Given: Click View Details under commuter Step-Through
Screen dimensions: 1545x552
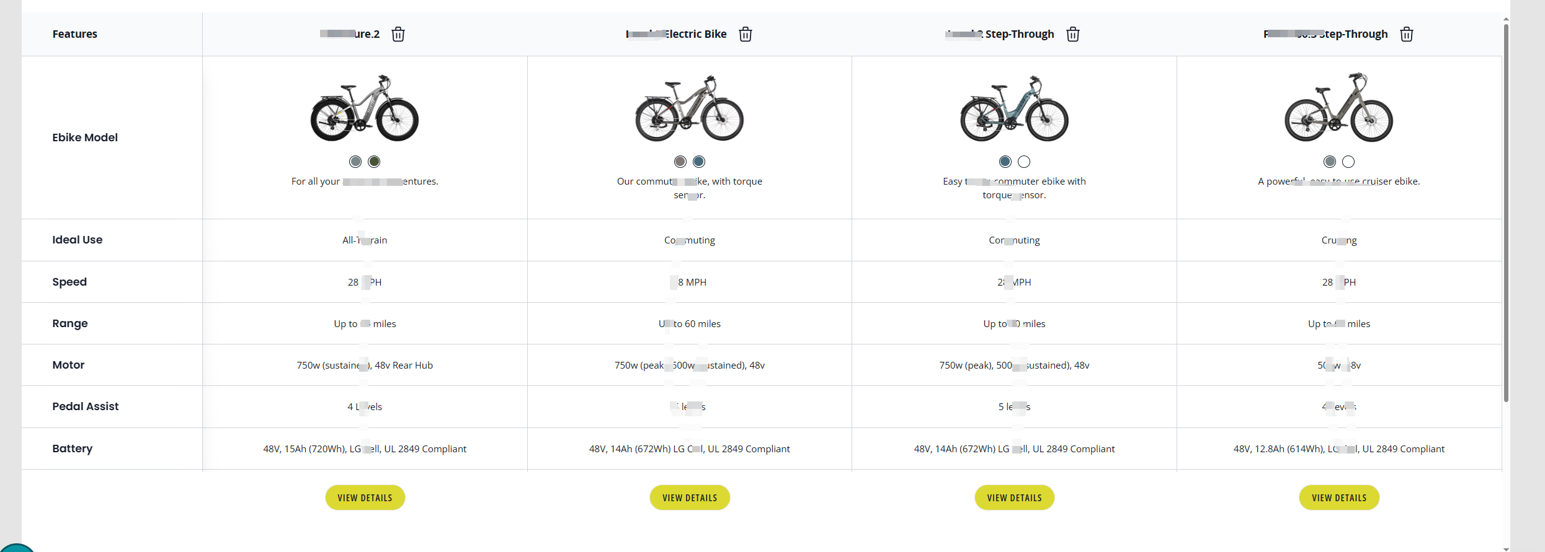Looking at the screenshot, I should coord(1014,497).
